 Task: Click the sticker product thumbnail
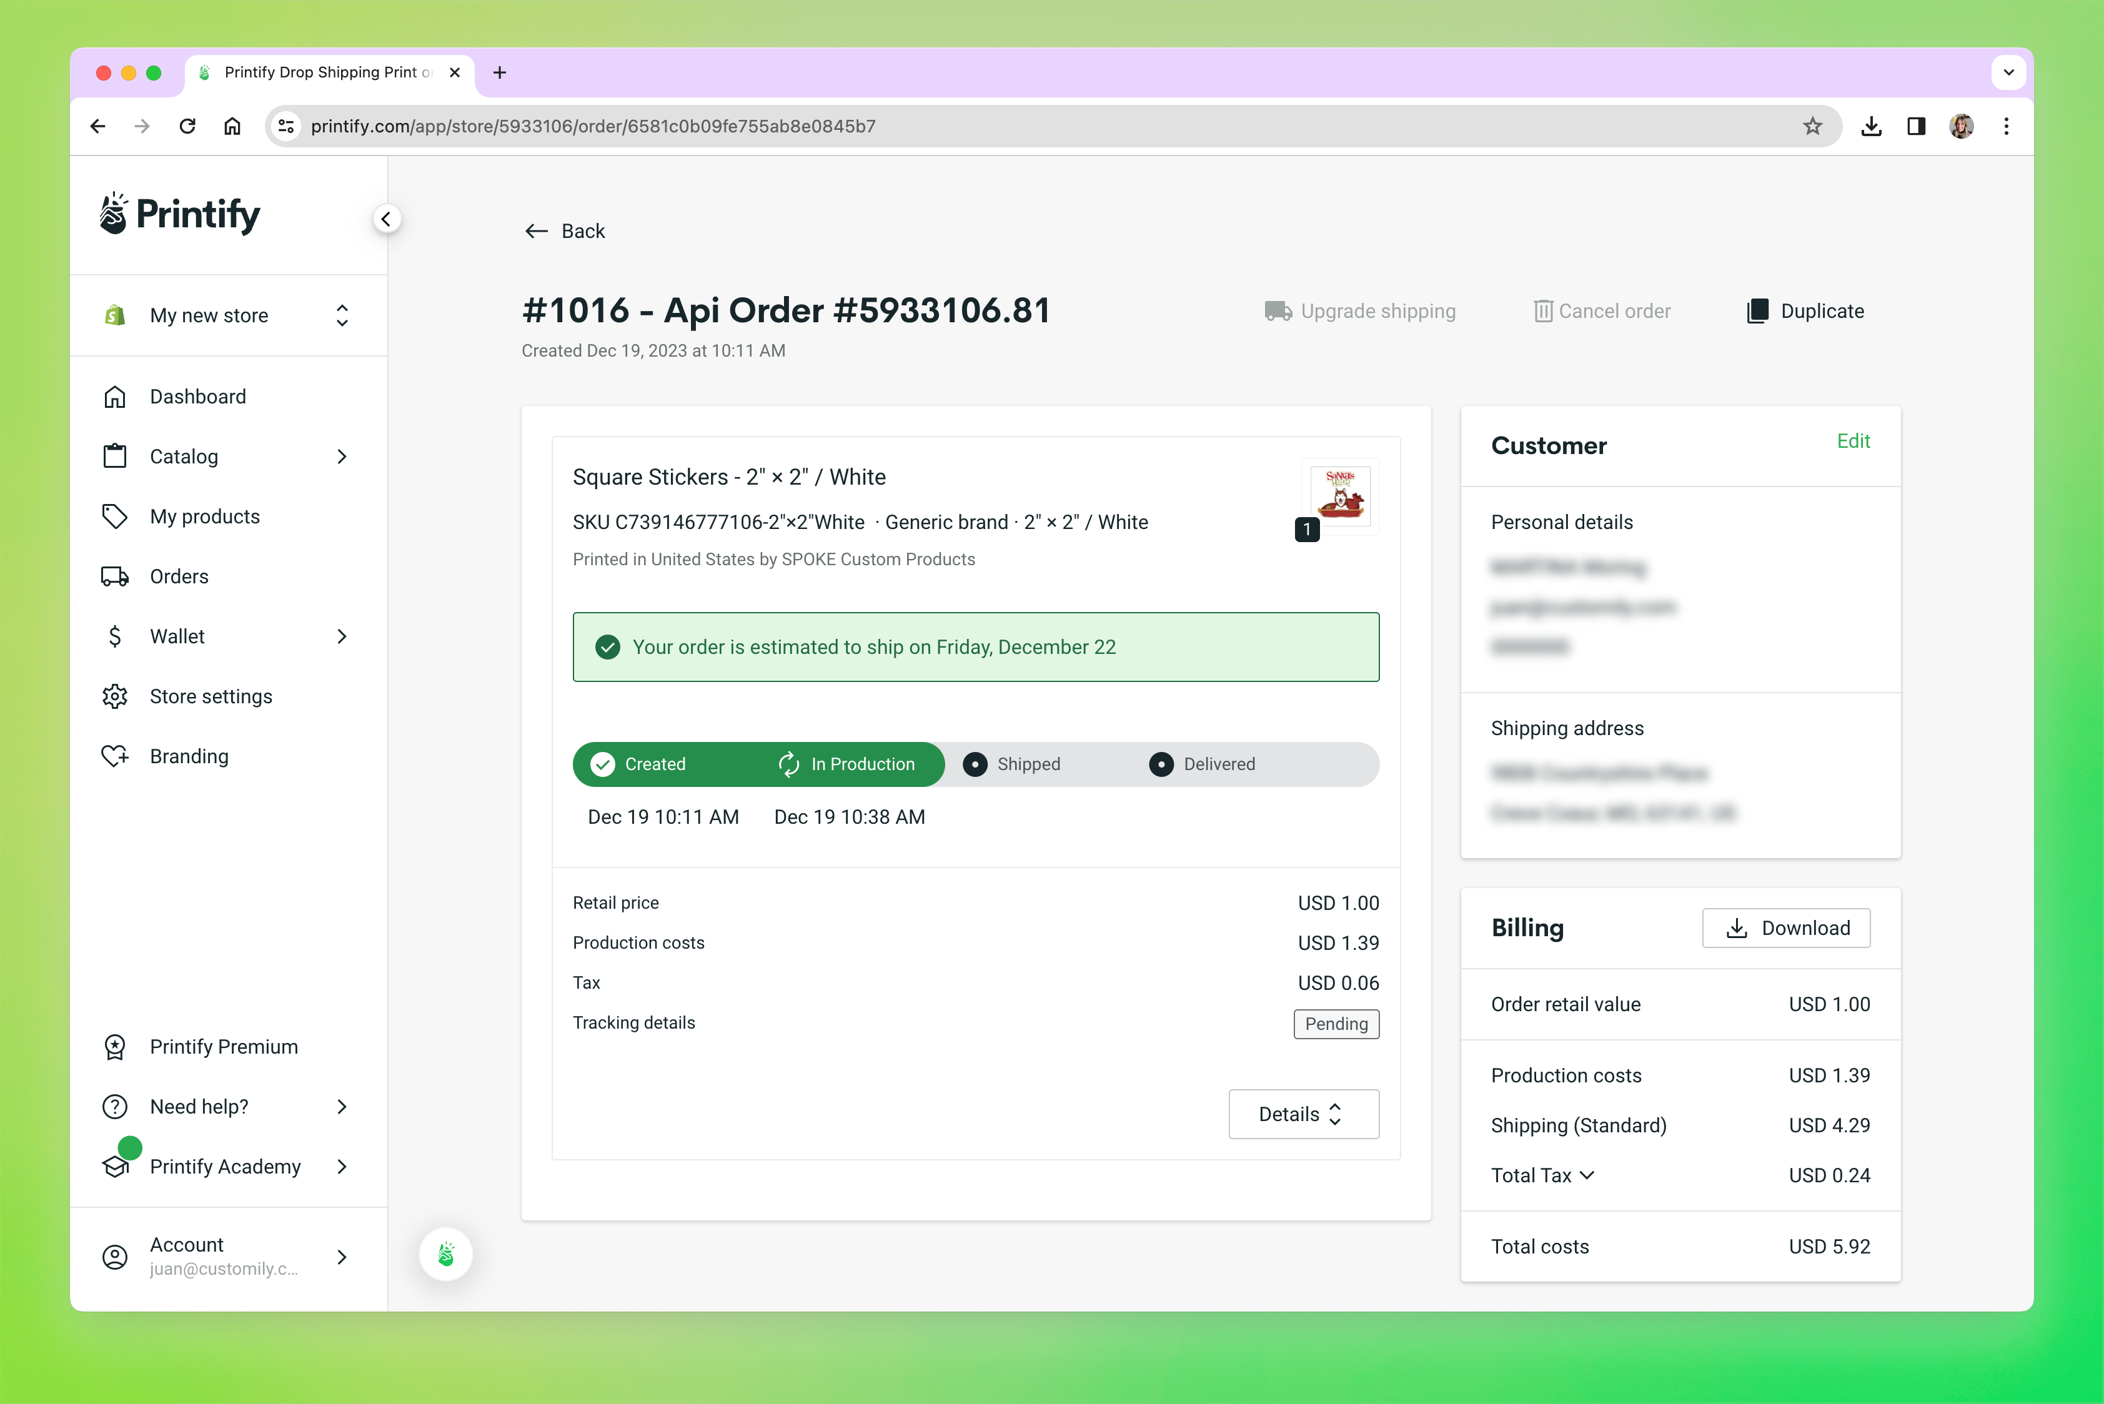pyautogui.click(x=1339, y=495)
